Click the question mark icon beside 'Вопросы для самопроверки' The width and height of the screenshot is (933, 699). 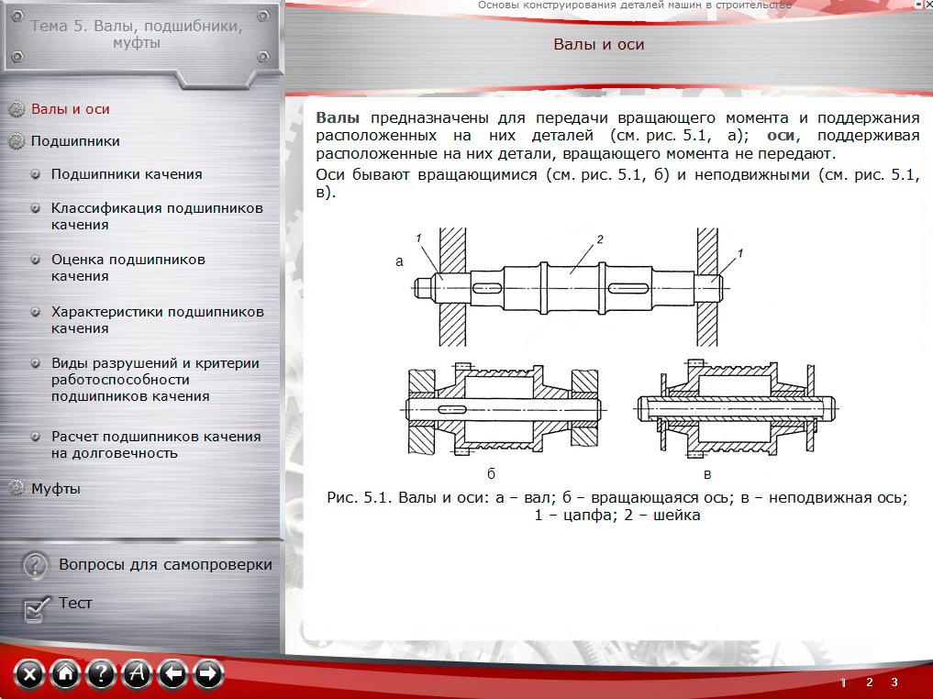pyautogui.click(x=35, y=566)
